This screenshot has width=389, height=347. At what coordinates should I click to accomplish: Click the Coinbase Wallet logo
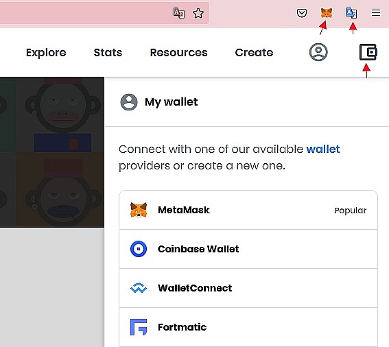139,249
